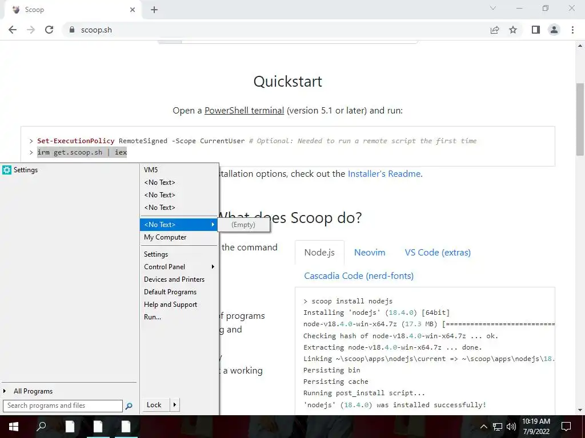The width and height of the screenshot is (585, 438).
Task: Open the browser side panel
Action: (536, 30)
